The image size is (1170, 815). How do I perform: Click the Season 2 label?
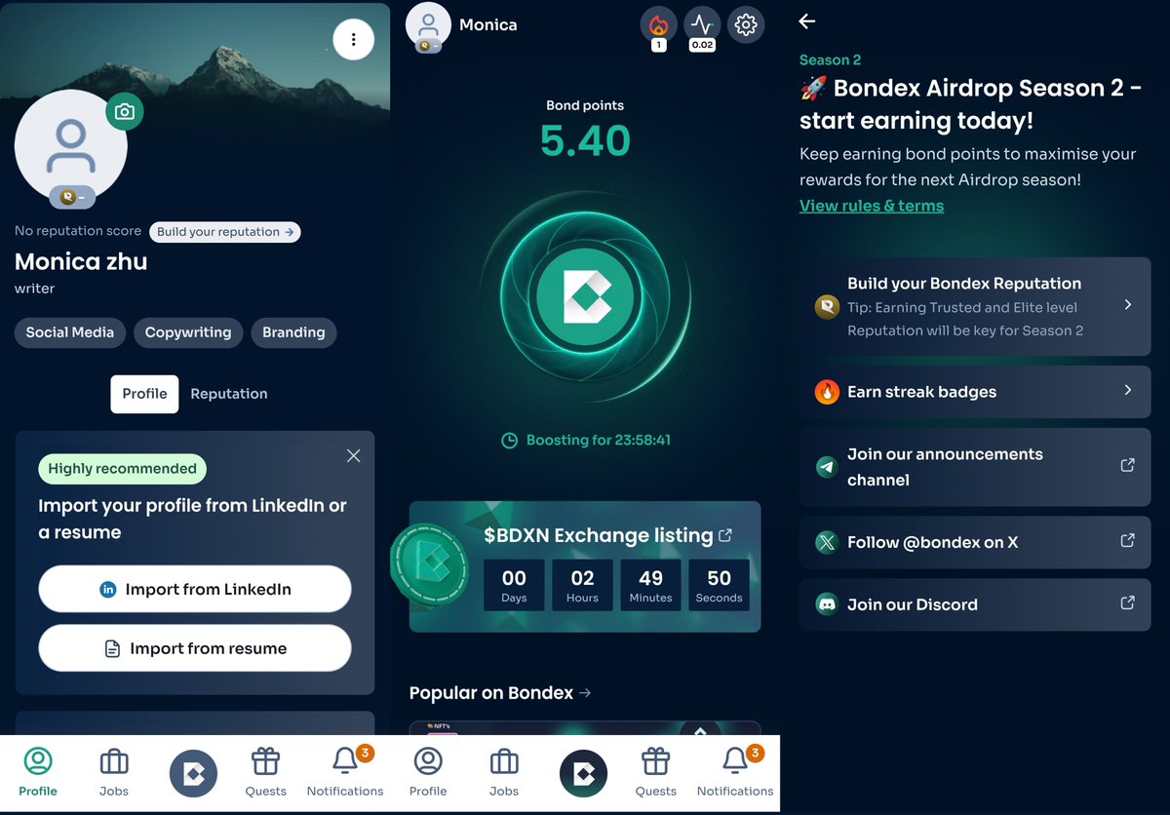pos(830,60)
